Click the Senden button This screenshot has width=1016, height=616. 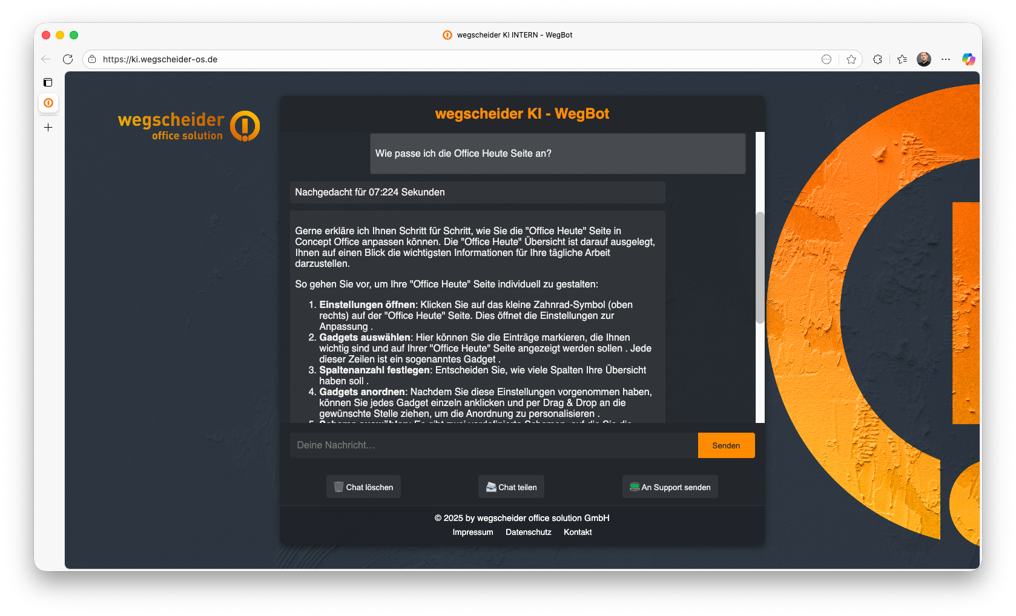click(726, 445)
